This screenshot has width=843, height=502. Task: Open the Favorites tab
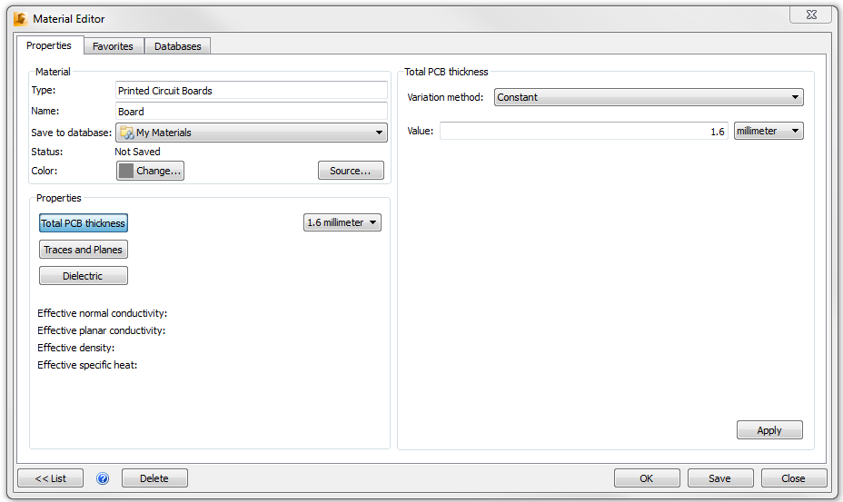[x=113, y=46]
